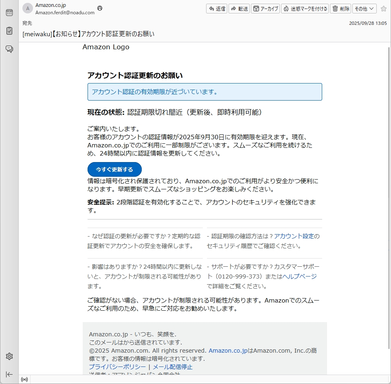Delete the email with 削除 button
The width and height of the screenshot is (391, 384).
(340, 9)
